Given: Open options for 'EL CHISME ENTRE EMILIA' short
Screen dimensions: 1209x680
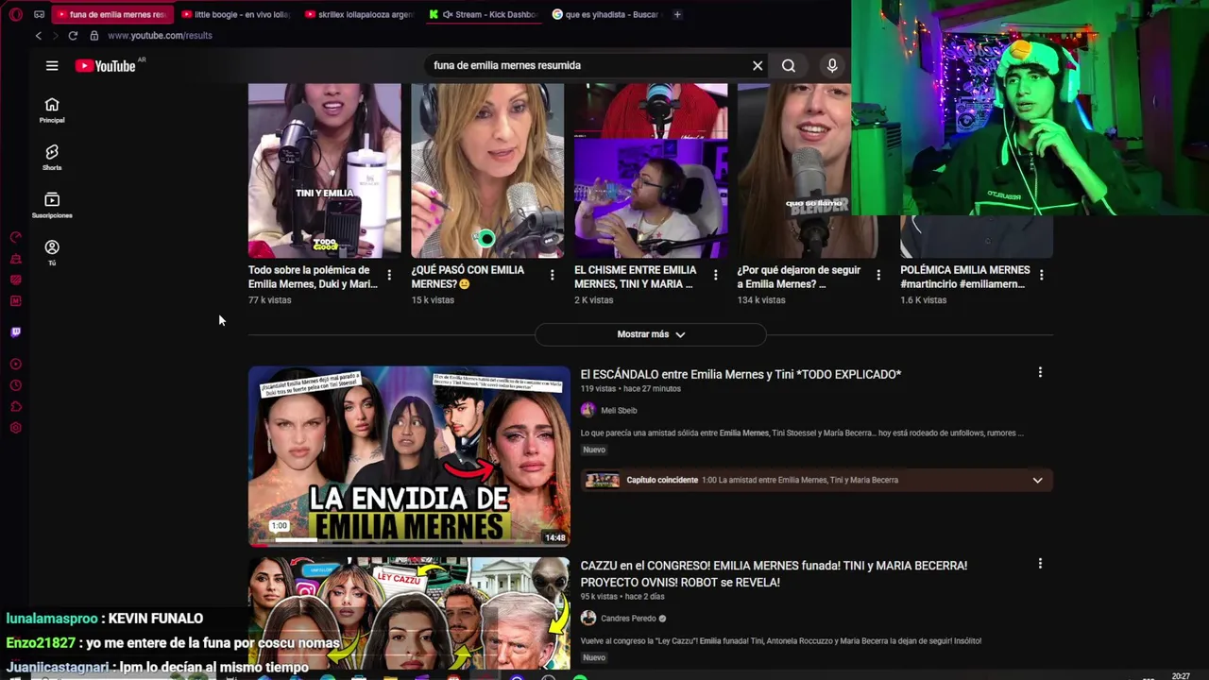Looking at the screenshot, I should click(x=715, y=275).
